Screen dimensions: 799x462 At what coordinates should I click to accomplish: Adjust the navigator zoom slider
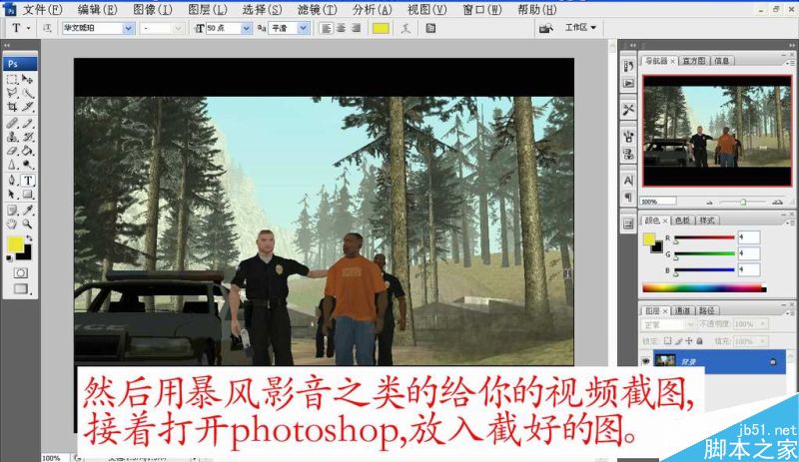click(x=743, y=203)
